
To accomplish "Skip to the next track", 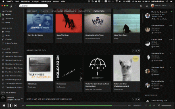I will click(x=16, y=105).
